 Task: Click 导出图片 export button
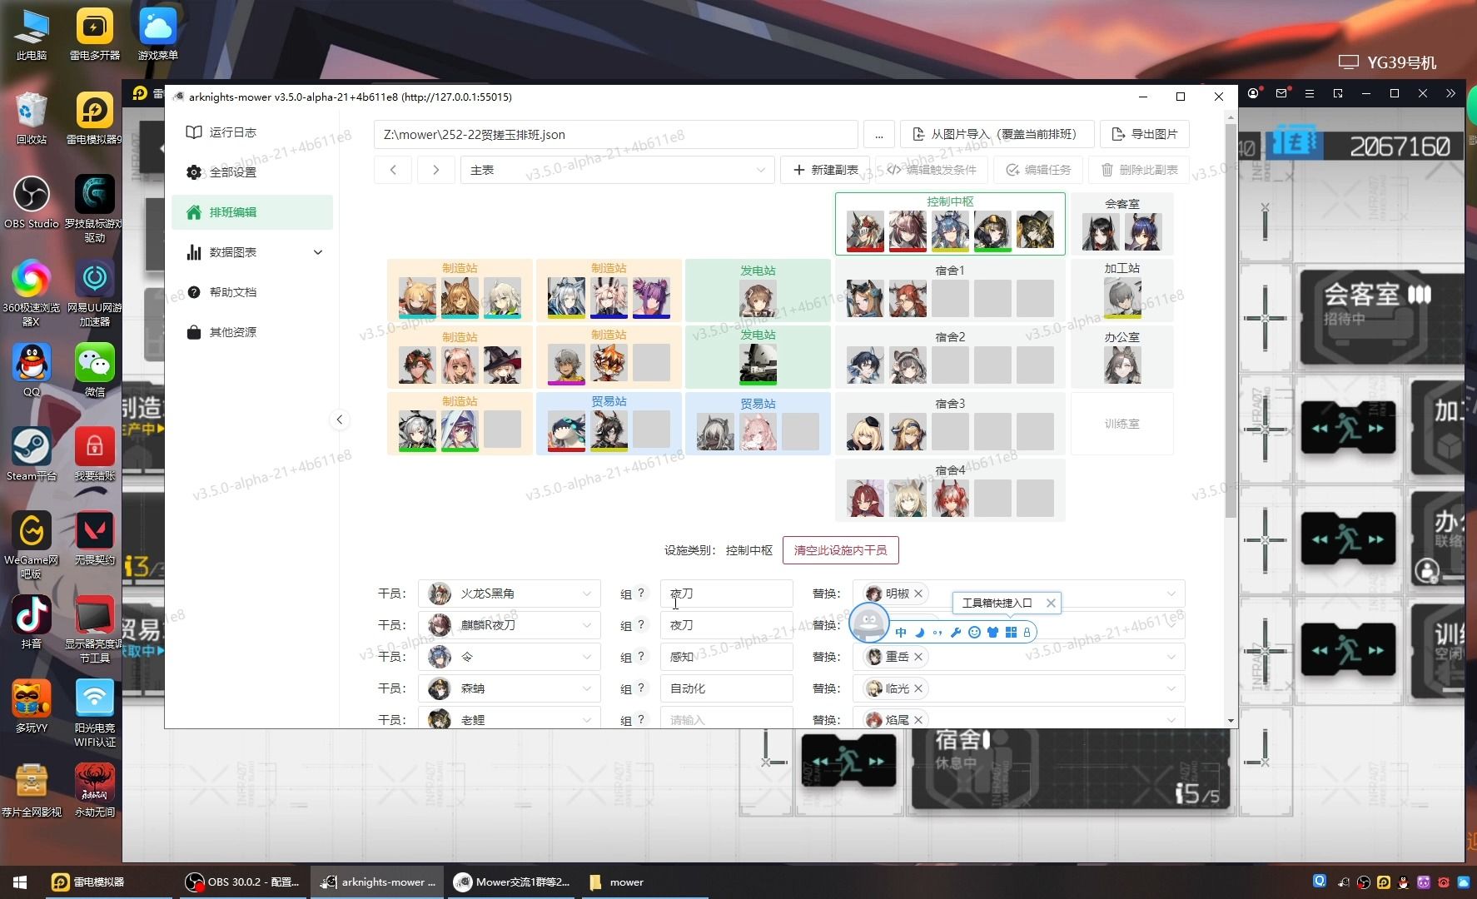click(1145, 135)
